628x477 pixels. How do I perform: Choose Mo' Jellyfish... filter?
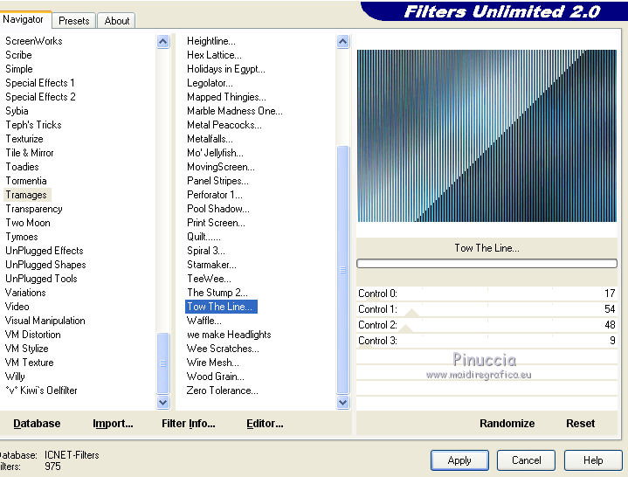[215, 153]
